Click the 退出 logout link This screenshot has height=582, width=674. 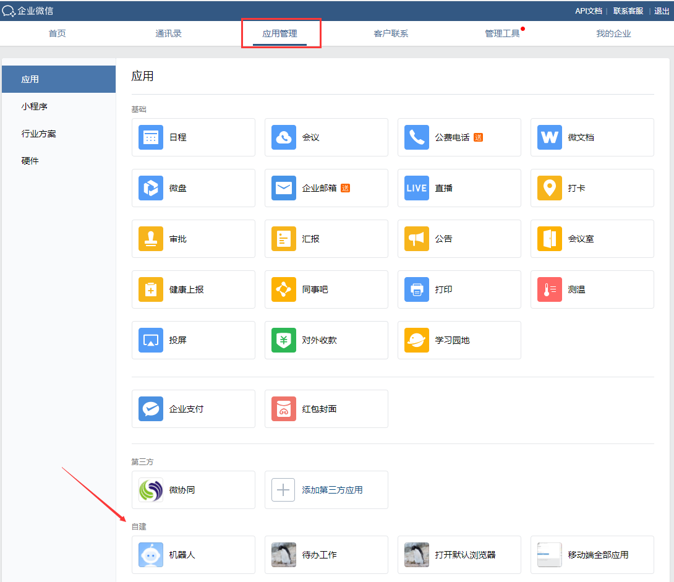[662, 11]
